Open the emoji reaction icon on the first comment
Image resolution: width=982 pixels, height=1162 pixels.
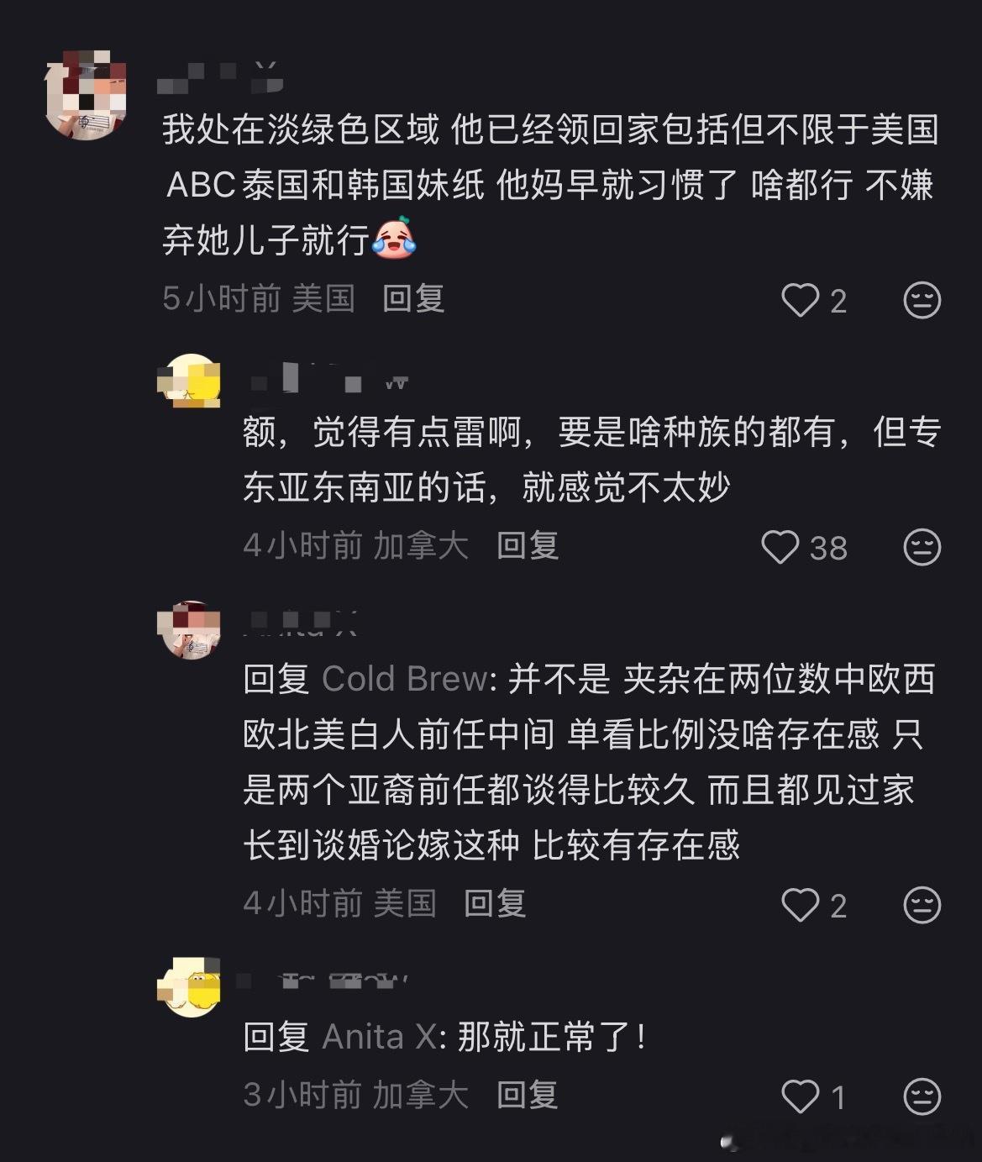pyautogui.click(x=922, y=299)
